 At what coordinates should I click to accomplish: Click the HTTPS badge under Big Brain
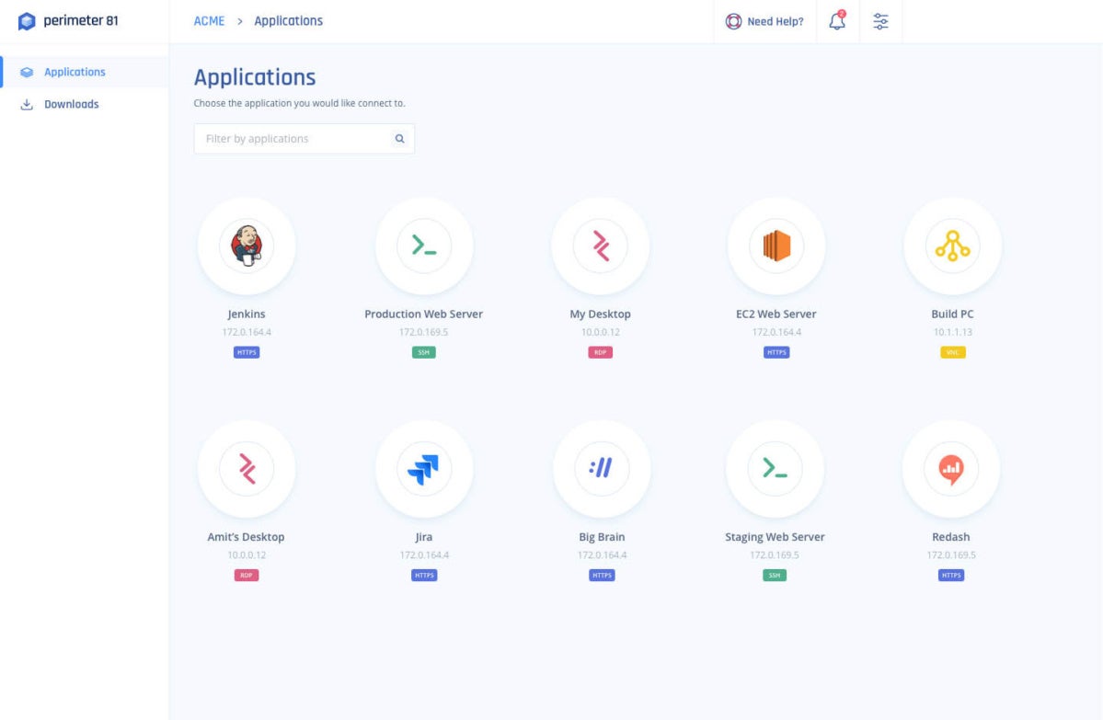(602, 575)
